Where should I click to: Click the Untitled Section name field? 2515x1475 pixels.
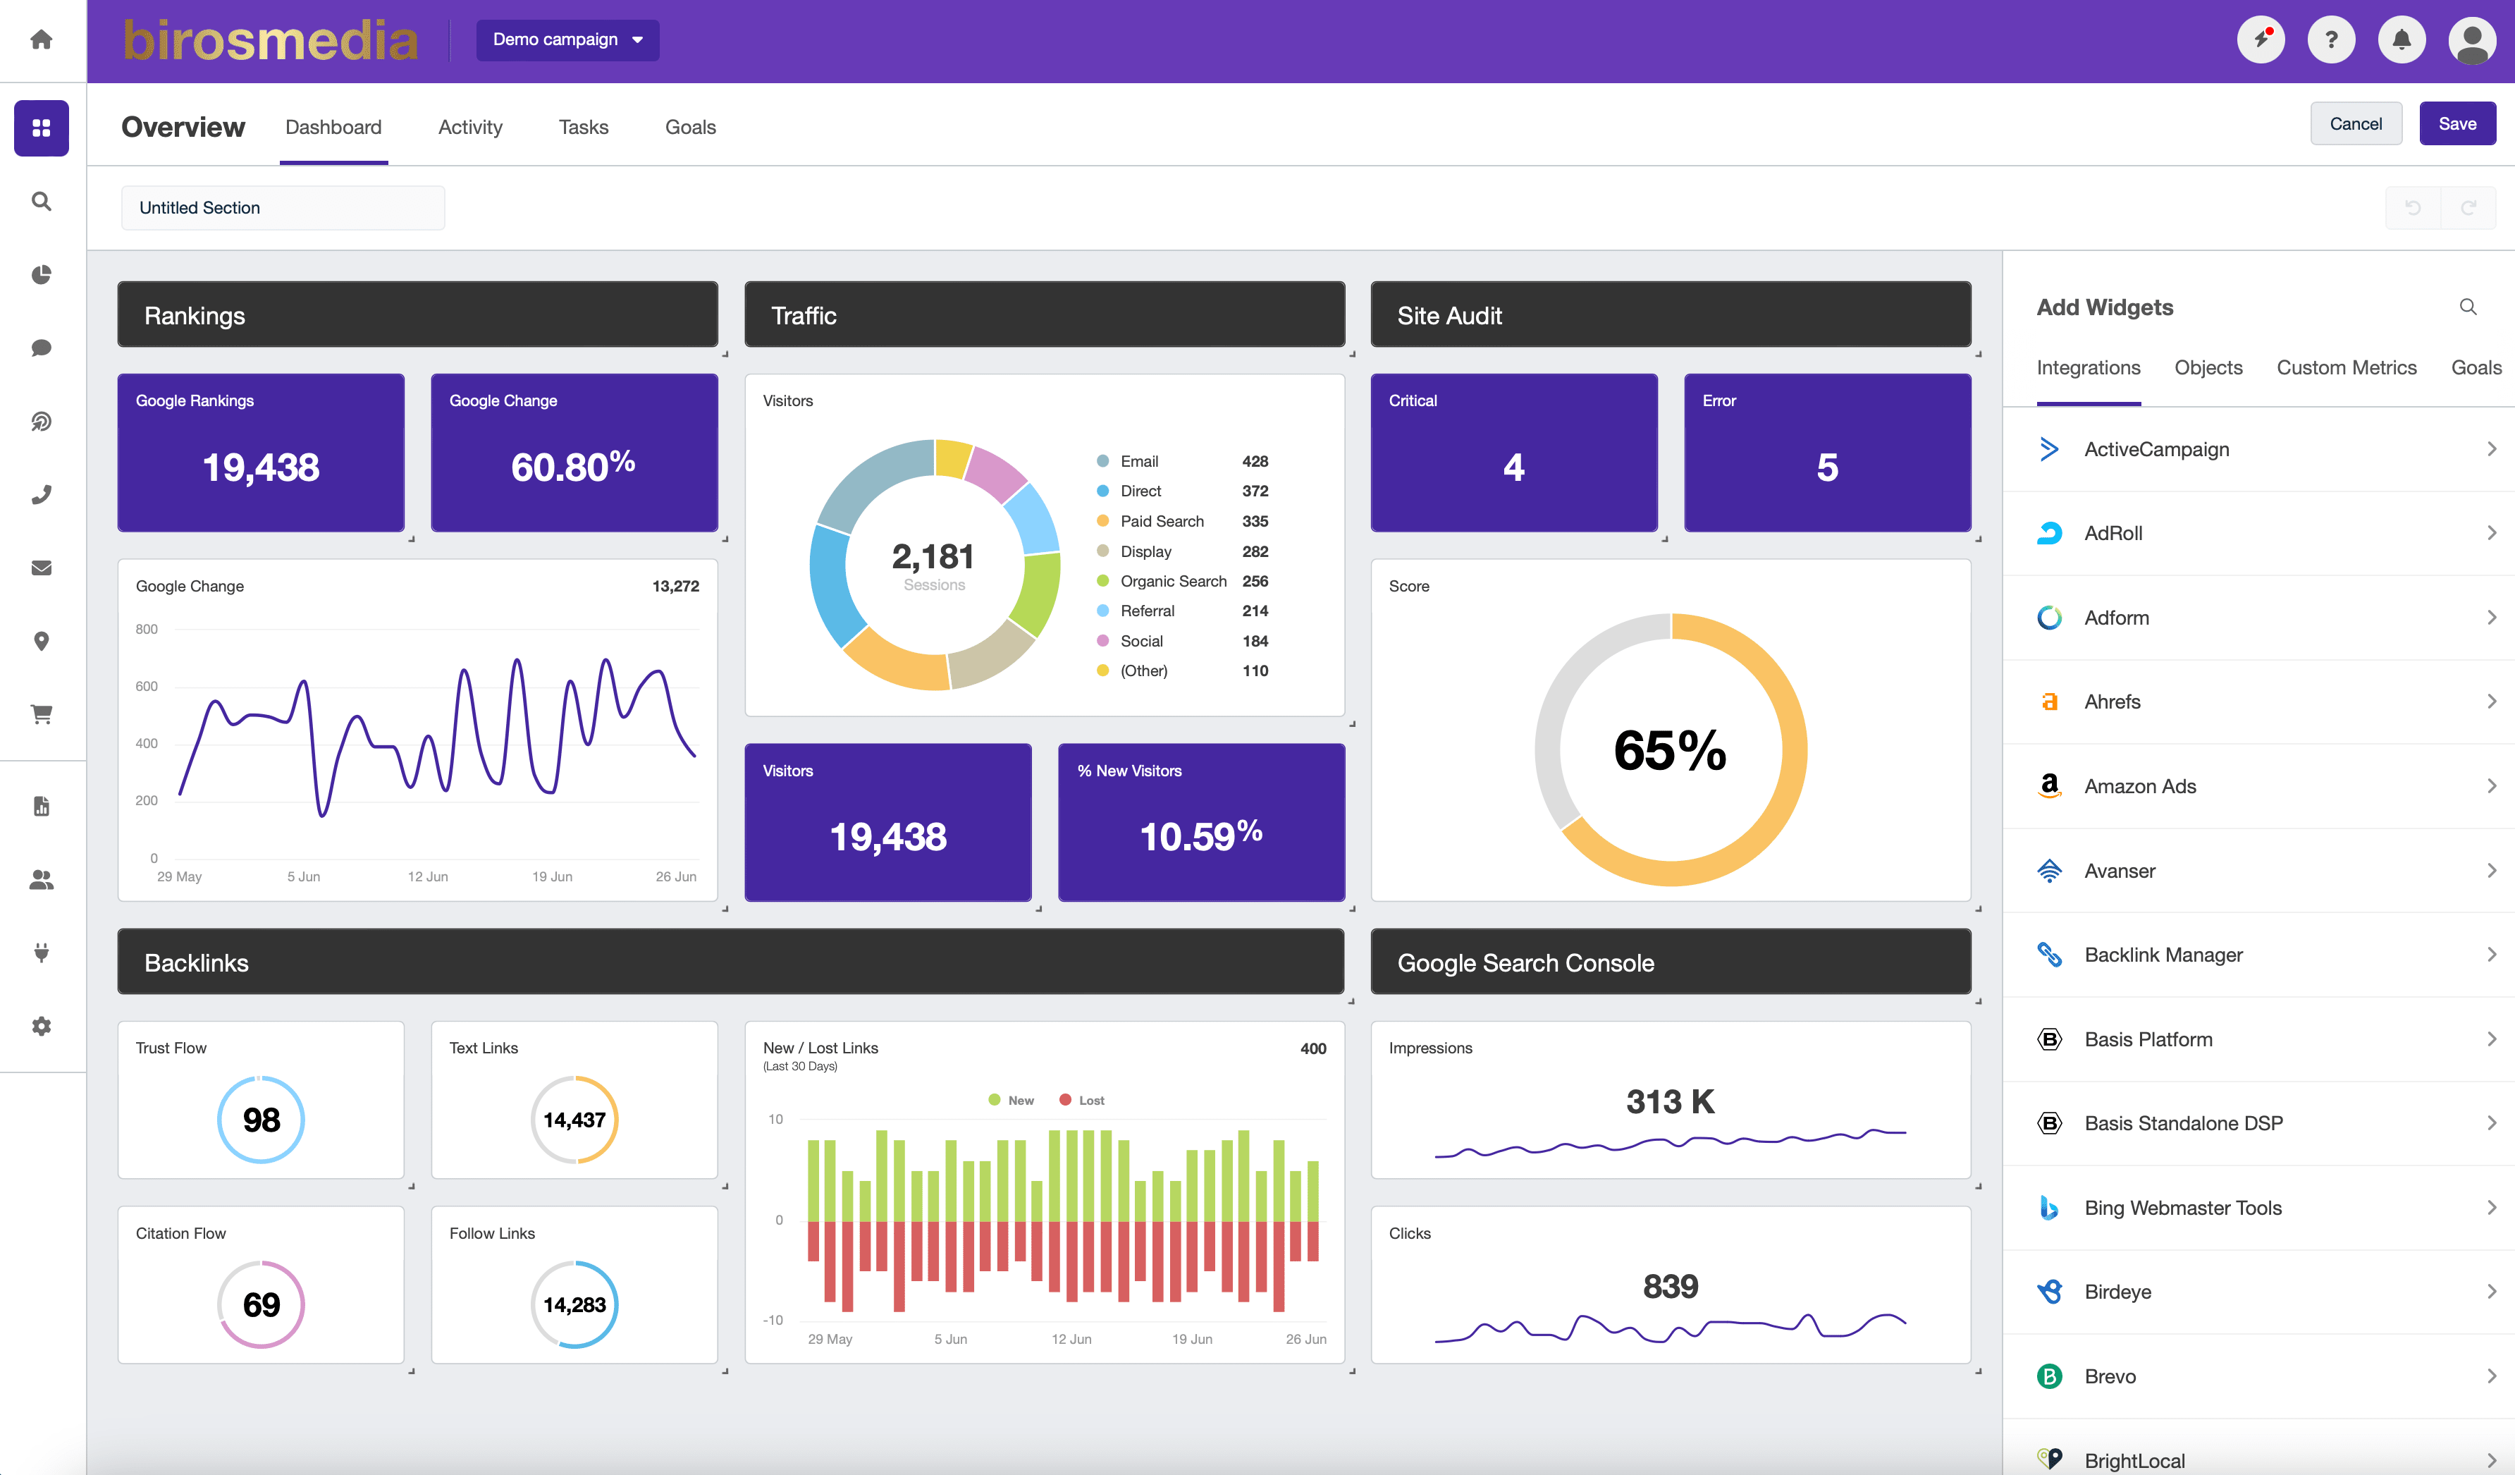coord(283,207)
